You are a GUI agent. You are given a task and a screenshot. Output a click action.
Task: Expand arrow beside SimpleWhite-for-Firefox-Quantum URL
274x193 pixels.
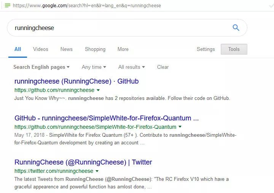180,127
